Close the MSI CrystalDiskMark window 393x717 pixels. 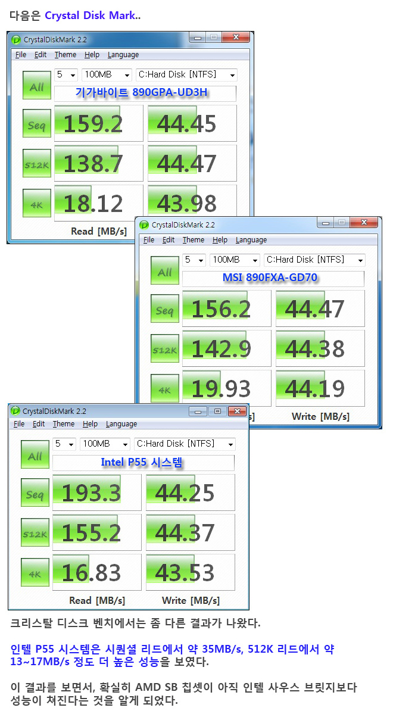click(x=363, y=223)
